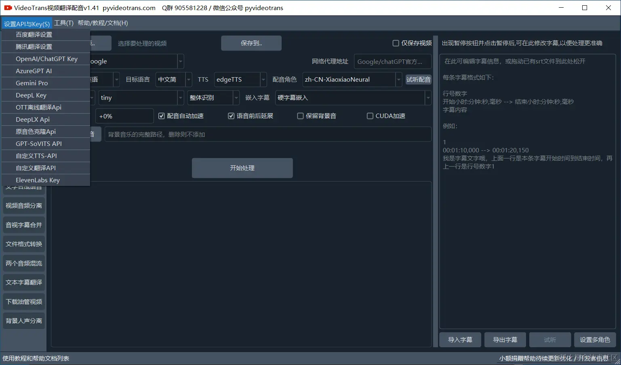The height and width of the screenshot is (365, 621).
Task: Click the +0% speed field
Action: pyautogui.click(x=124, y=116)
